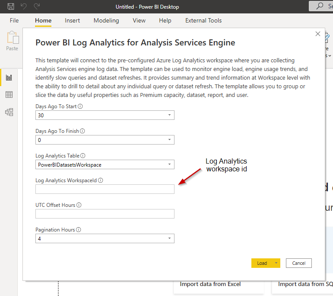Switch to the External Tools tab

[203, 20]
